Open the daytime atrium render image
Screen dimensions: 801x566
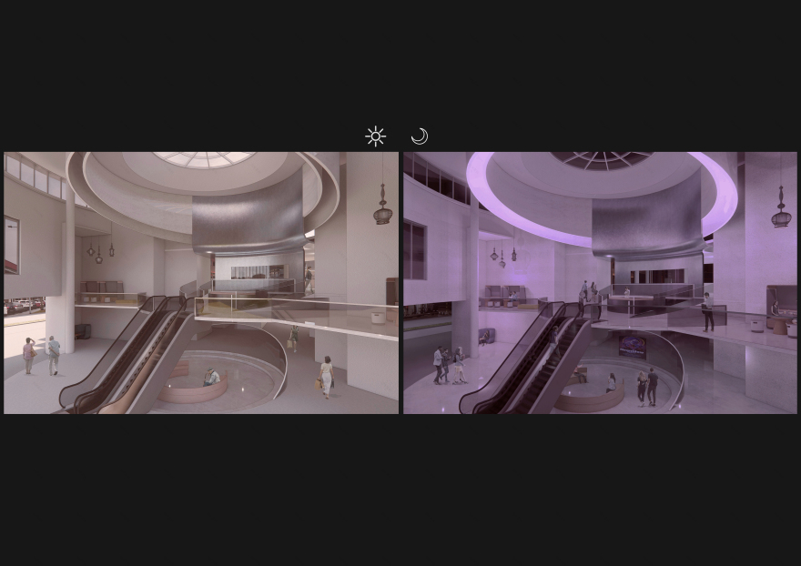click(201, 282)
